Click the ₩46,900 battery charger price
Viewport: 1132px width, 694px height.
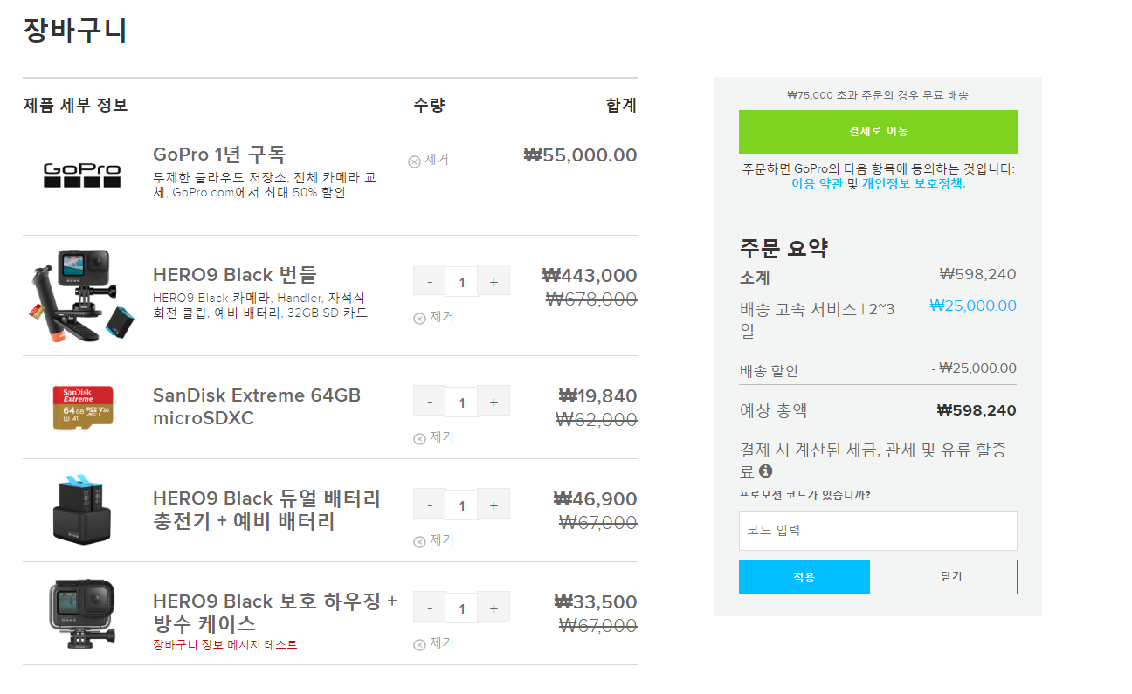tap(596, 499)
